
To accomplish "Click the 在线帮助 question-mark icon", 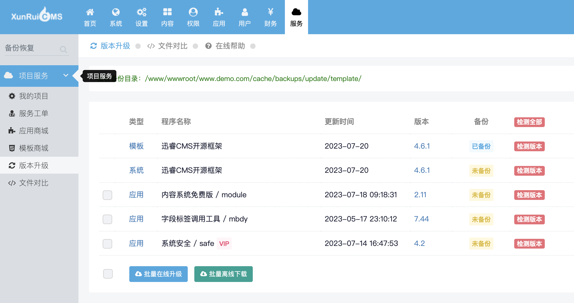I will pos(209,46).
